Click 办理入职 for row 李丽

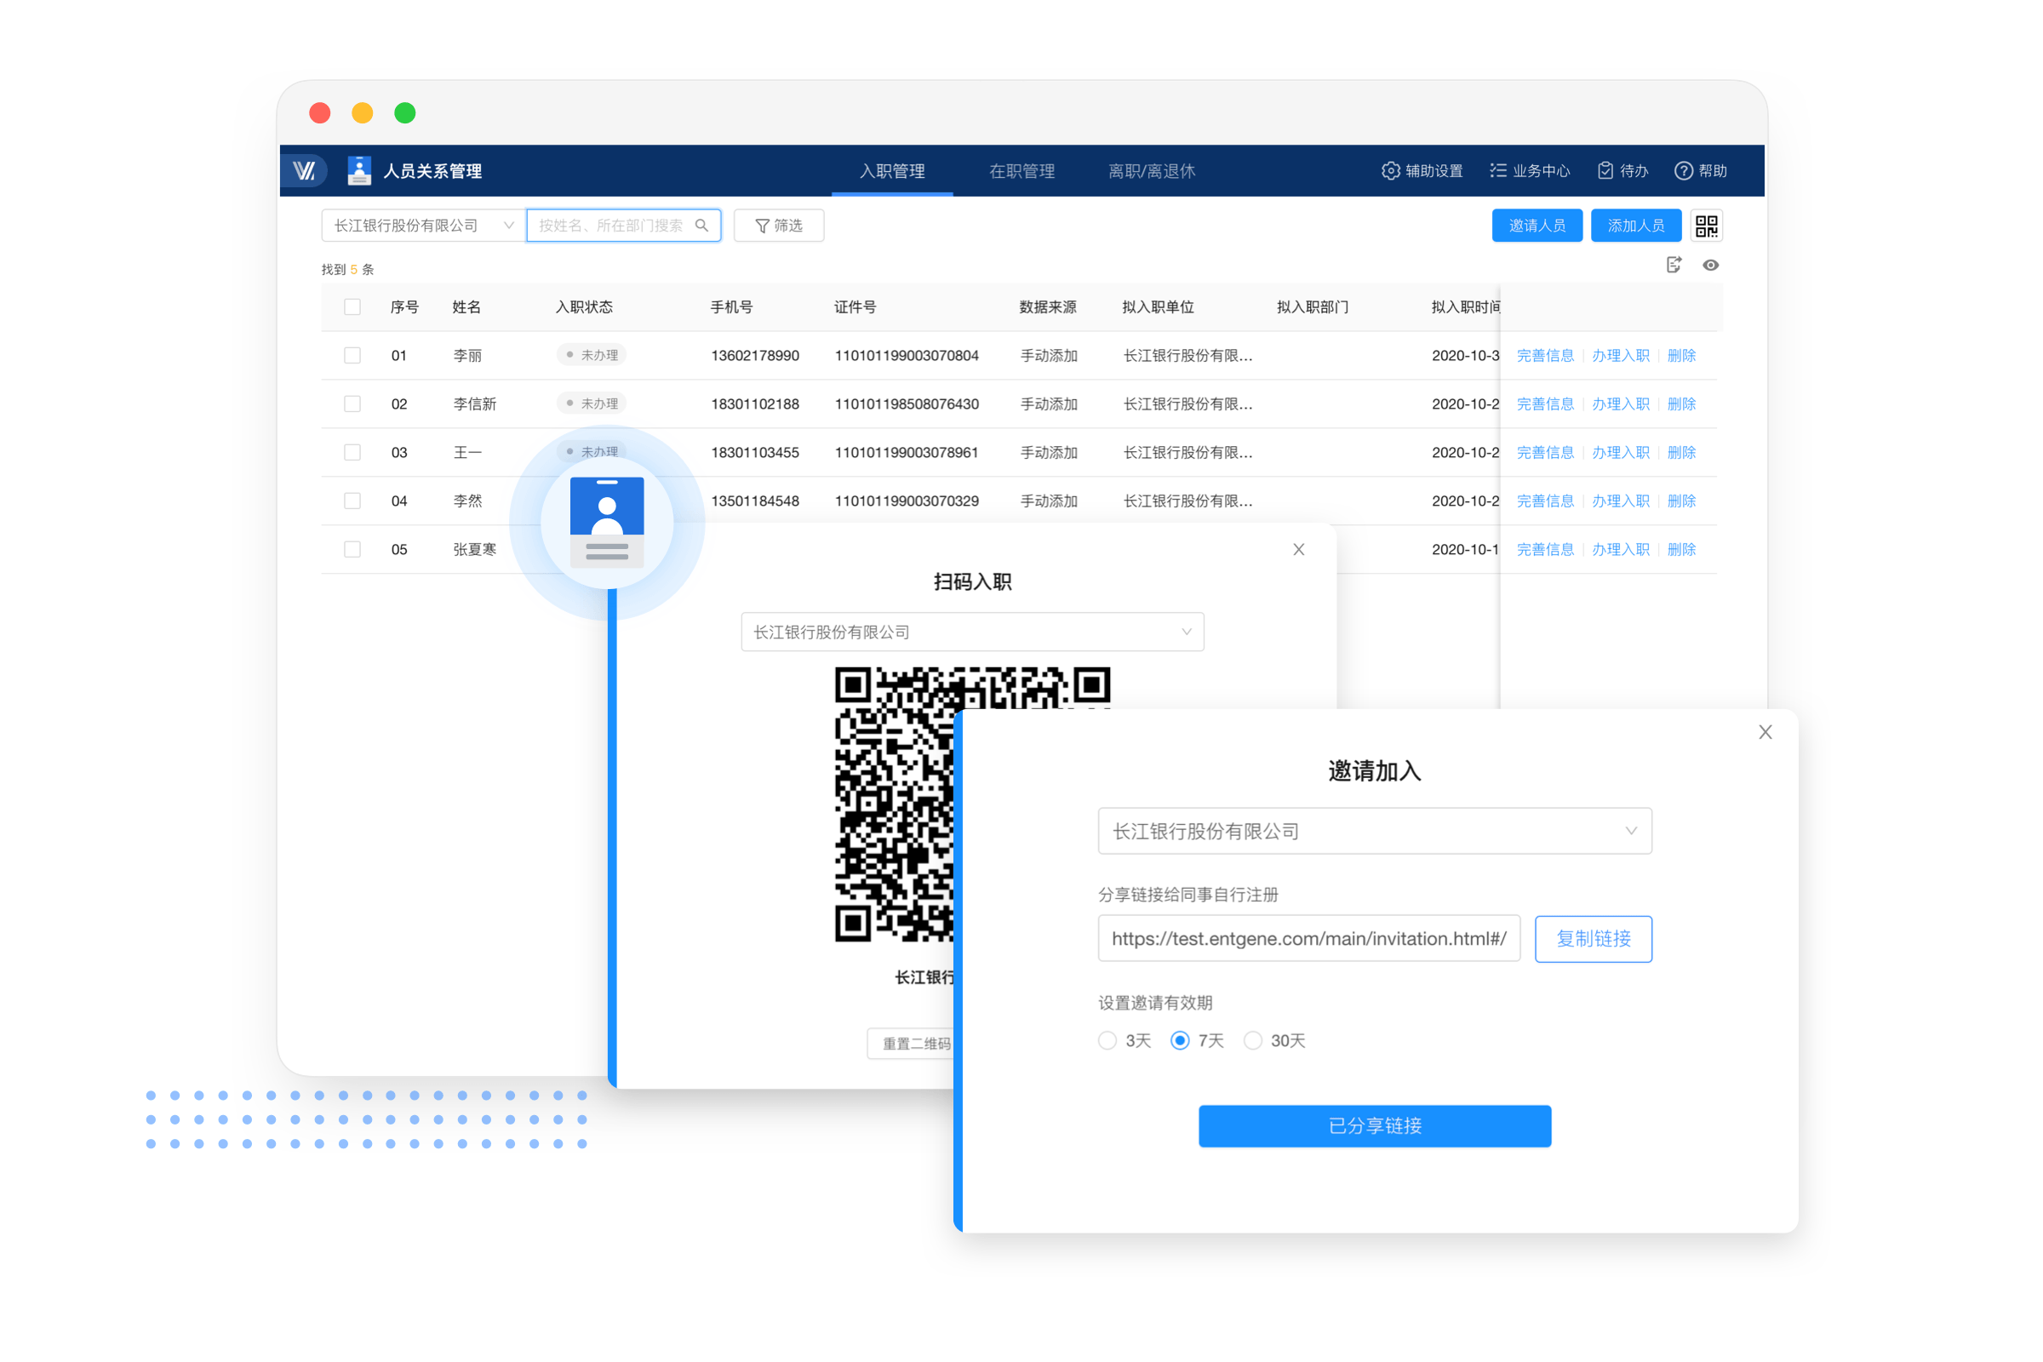(x=1620, y=356)
